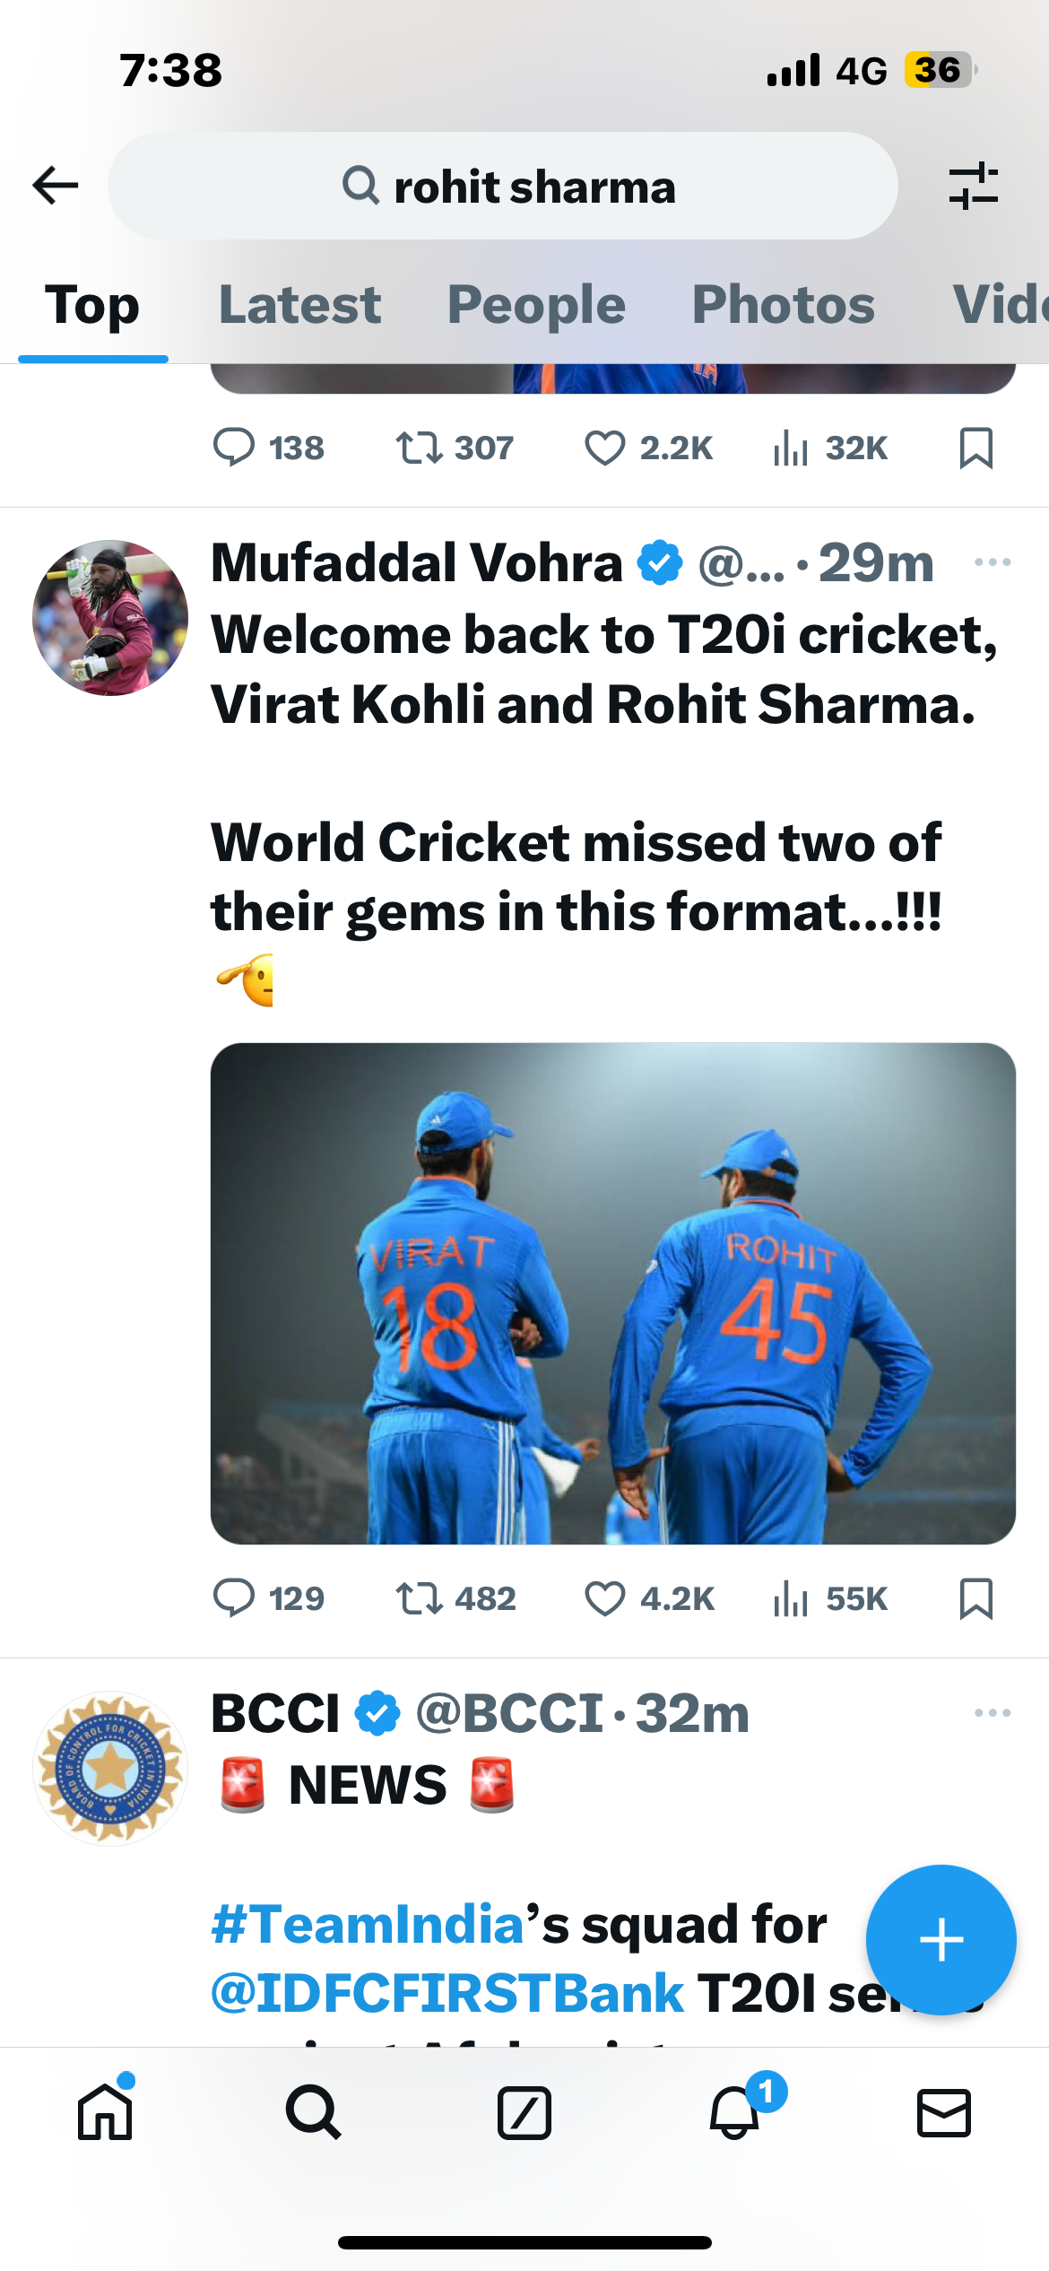Tap the rohit sharma search field
This screenshot has width=1049, height=2271.
pos(502,186)
